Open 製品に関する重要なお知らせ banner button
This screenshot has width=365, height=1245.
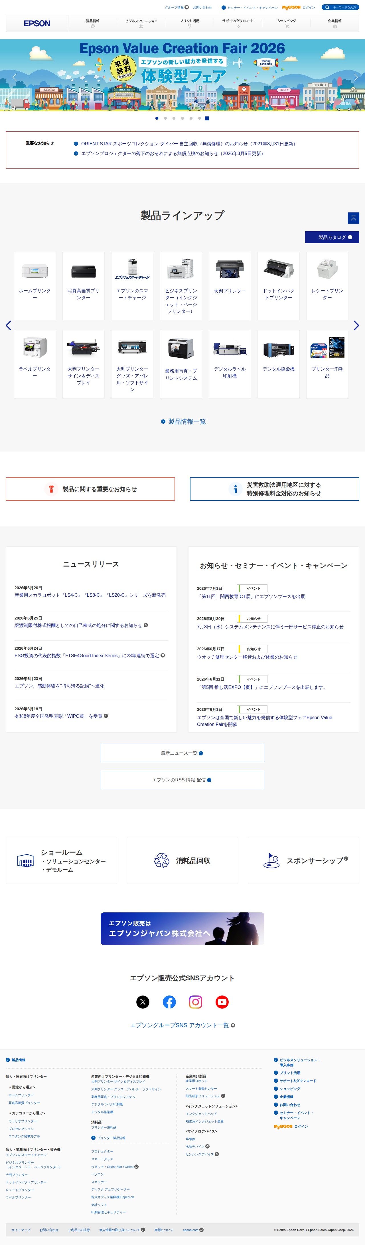[x=90, y=489]
